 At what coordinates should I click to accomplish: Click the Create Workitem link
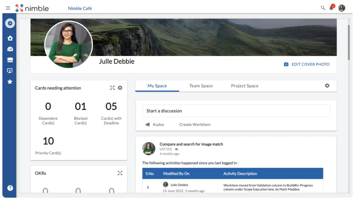point(195,124)
